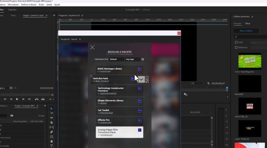The height and width of the screenshot is (148, 267).
Task: Open the Any App filter dropdown
Action: [x=132, y=59]
